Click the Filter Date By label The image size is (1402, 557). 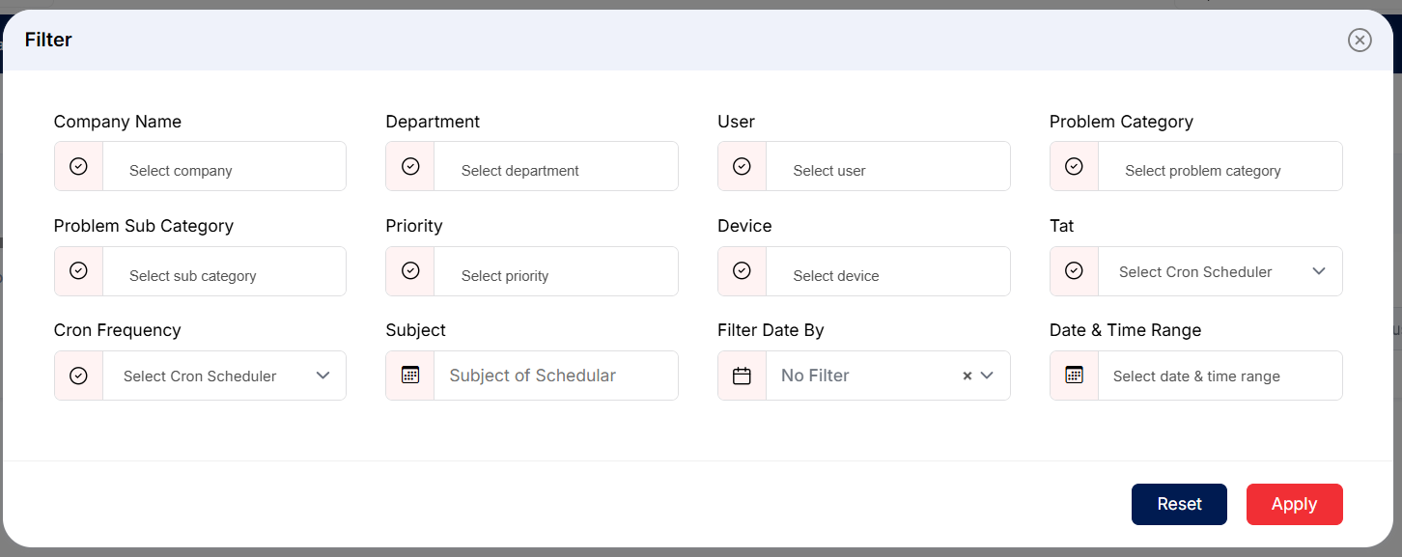pos(771,330)
